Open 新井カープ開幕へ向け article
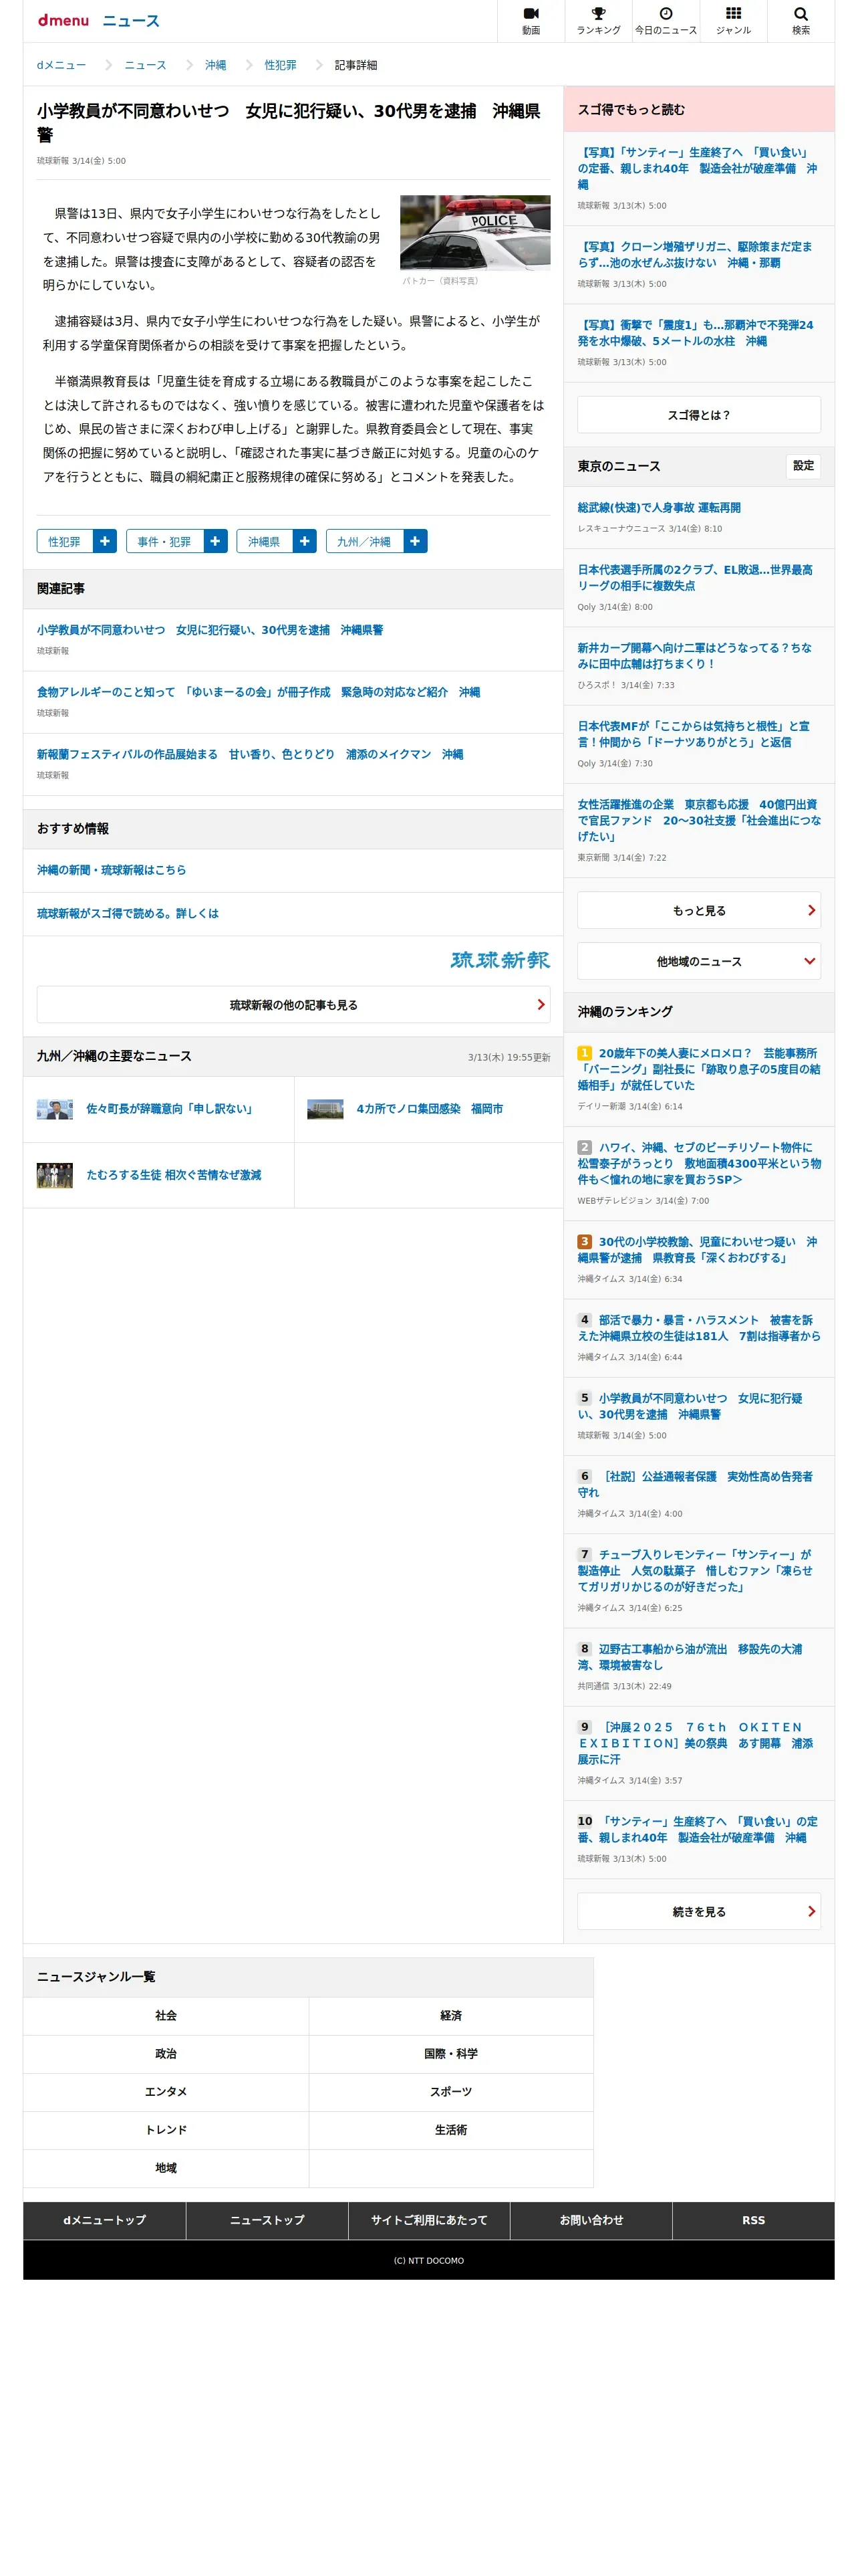Viewport: 858px width, 2576px height. pos(695,655)
